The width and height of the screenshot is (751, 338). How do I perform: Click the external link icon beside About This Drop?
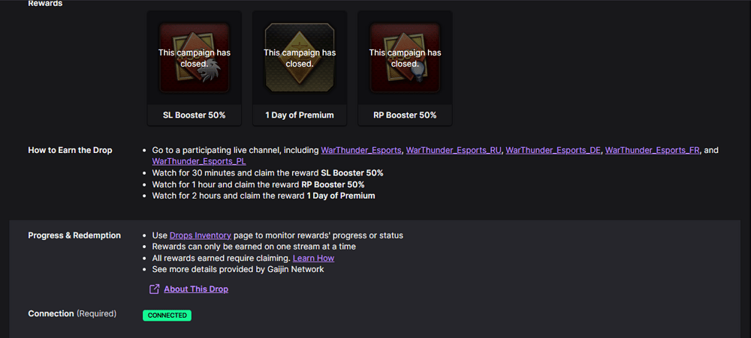tap(154, 289)
